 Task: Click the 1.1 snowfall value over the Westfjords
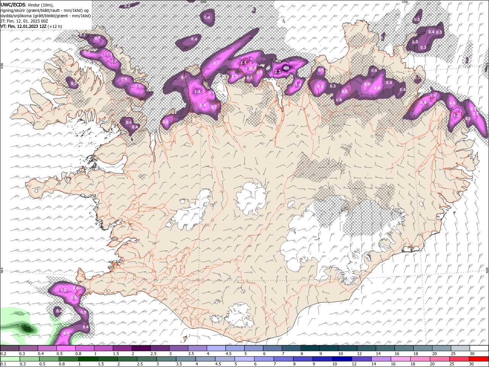coord(109,55)
